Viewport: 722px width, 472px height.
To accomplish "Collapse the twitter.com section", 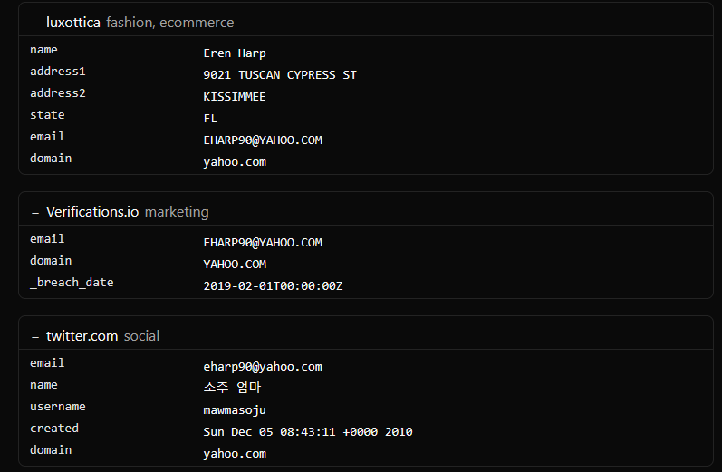I will [35, 336].
